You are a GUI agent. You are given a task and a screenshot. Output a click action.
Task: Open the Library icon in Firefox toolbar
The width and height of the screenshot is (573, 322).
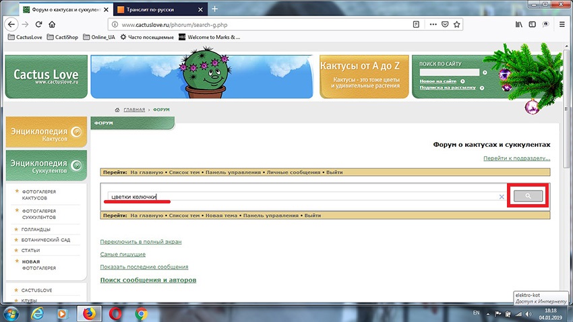(519, 24)
